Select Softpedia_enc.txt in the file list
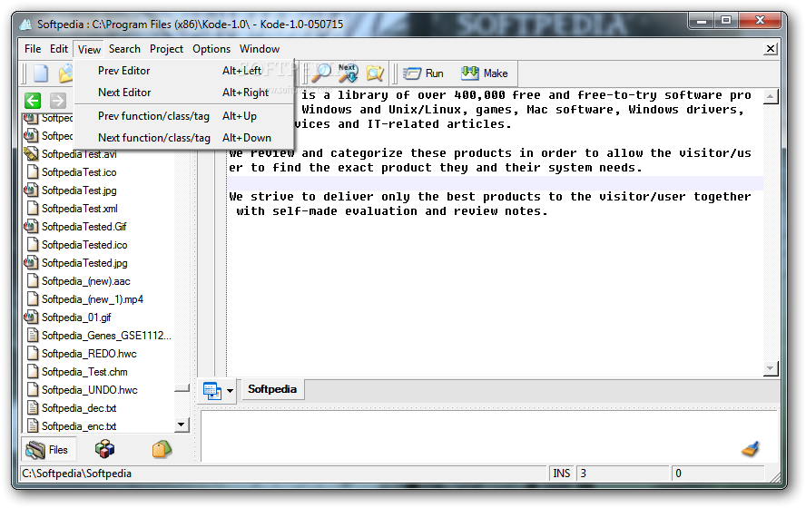Screen dimensions: 806x508 coord(79,426)
